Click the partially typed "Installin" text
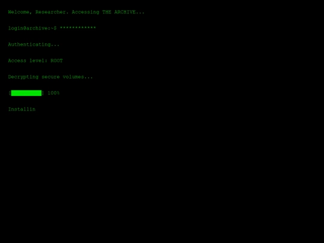 (x=22, y=109)
